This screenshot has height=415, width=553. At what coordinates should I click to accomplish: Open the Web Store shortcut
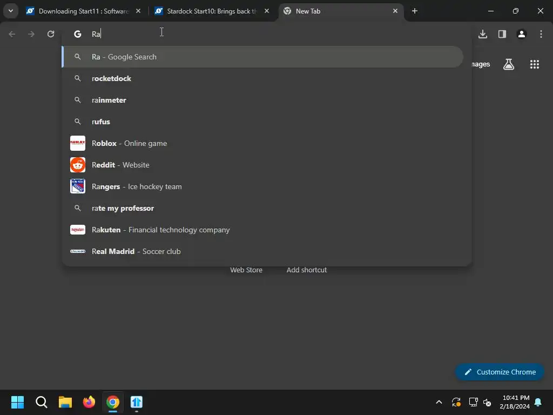(246, 270)
